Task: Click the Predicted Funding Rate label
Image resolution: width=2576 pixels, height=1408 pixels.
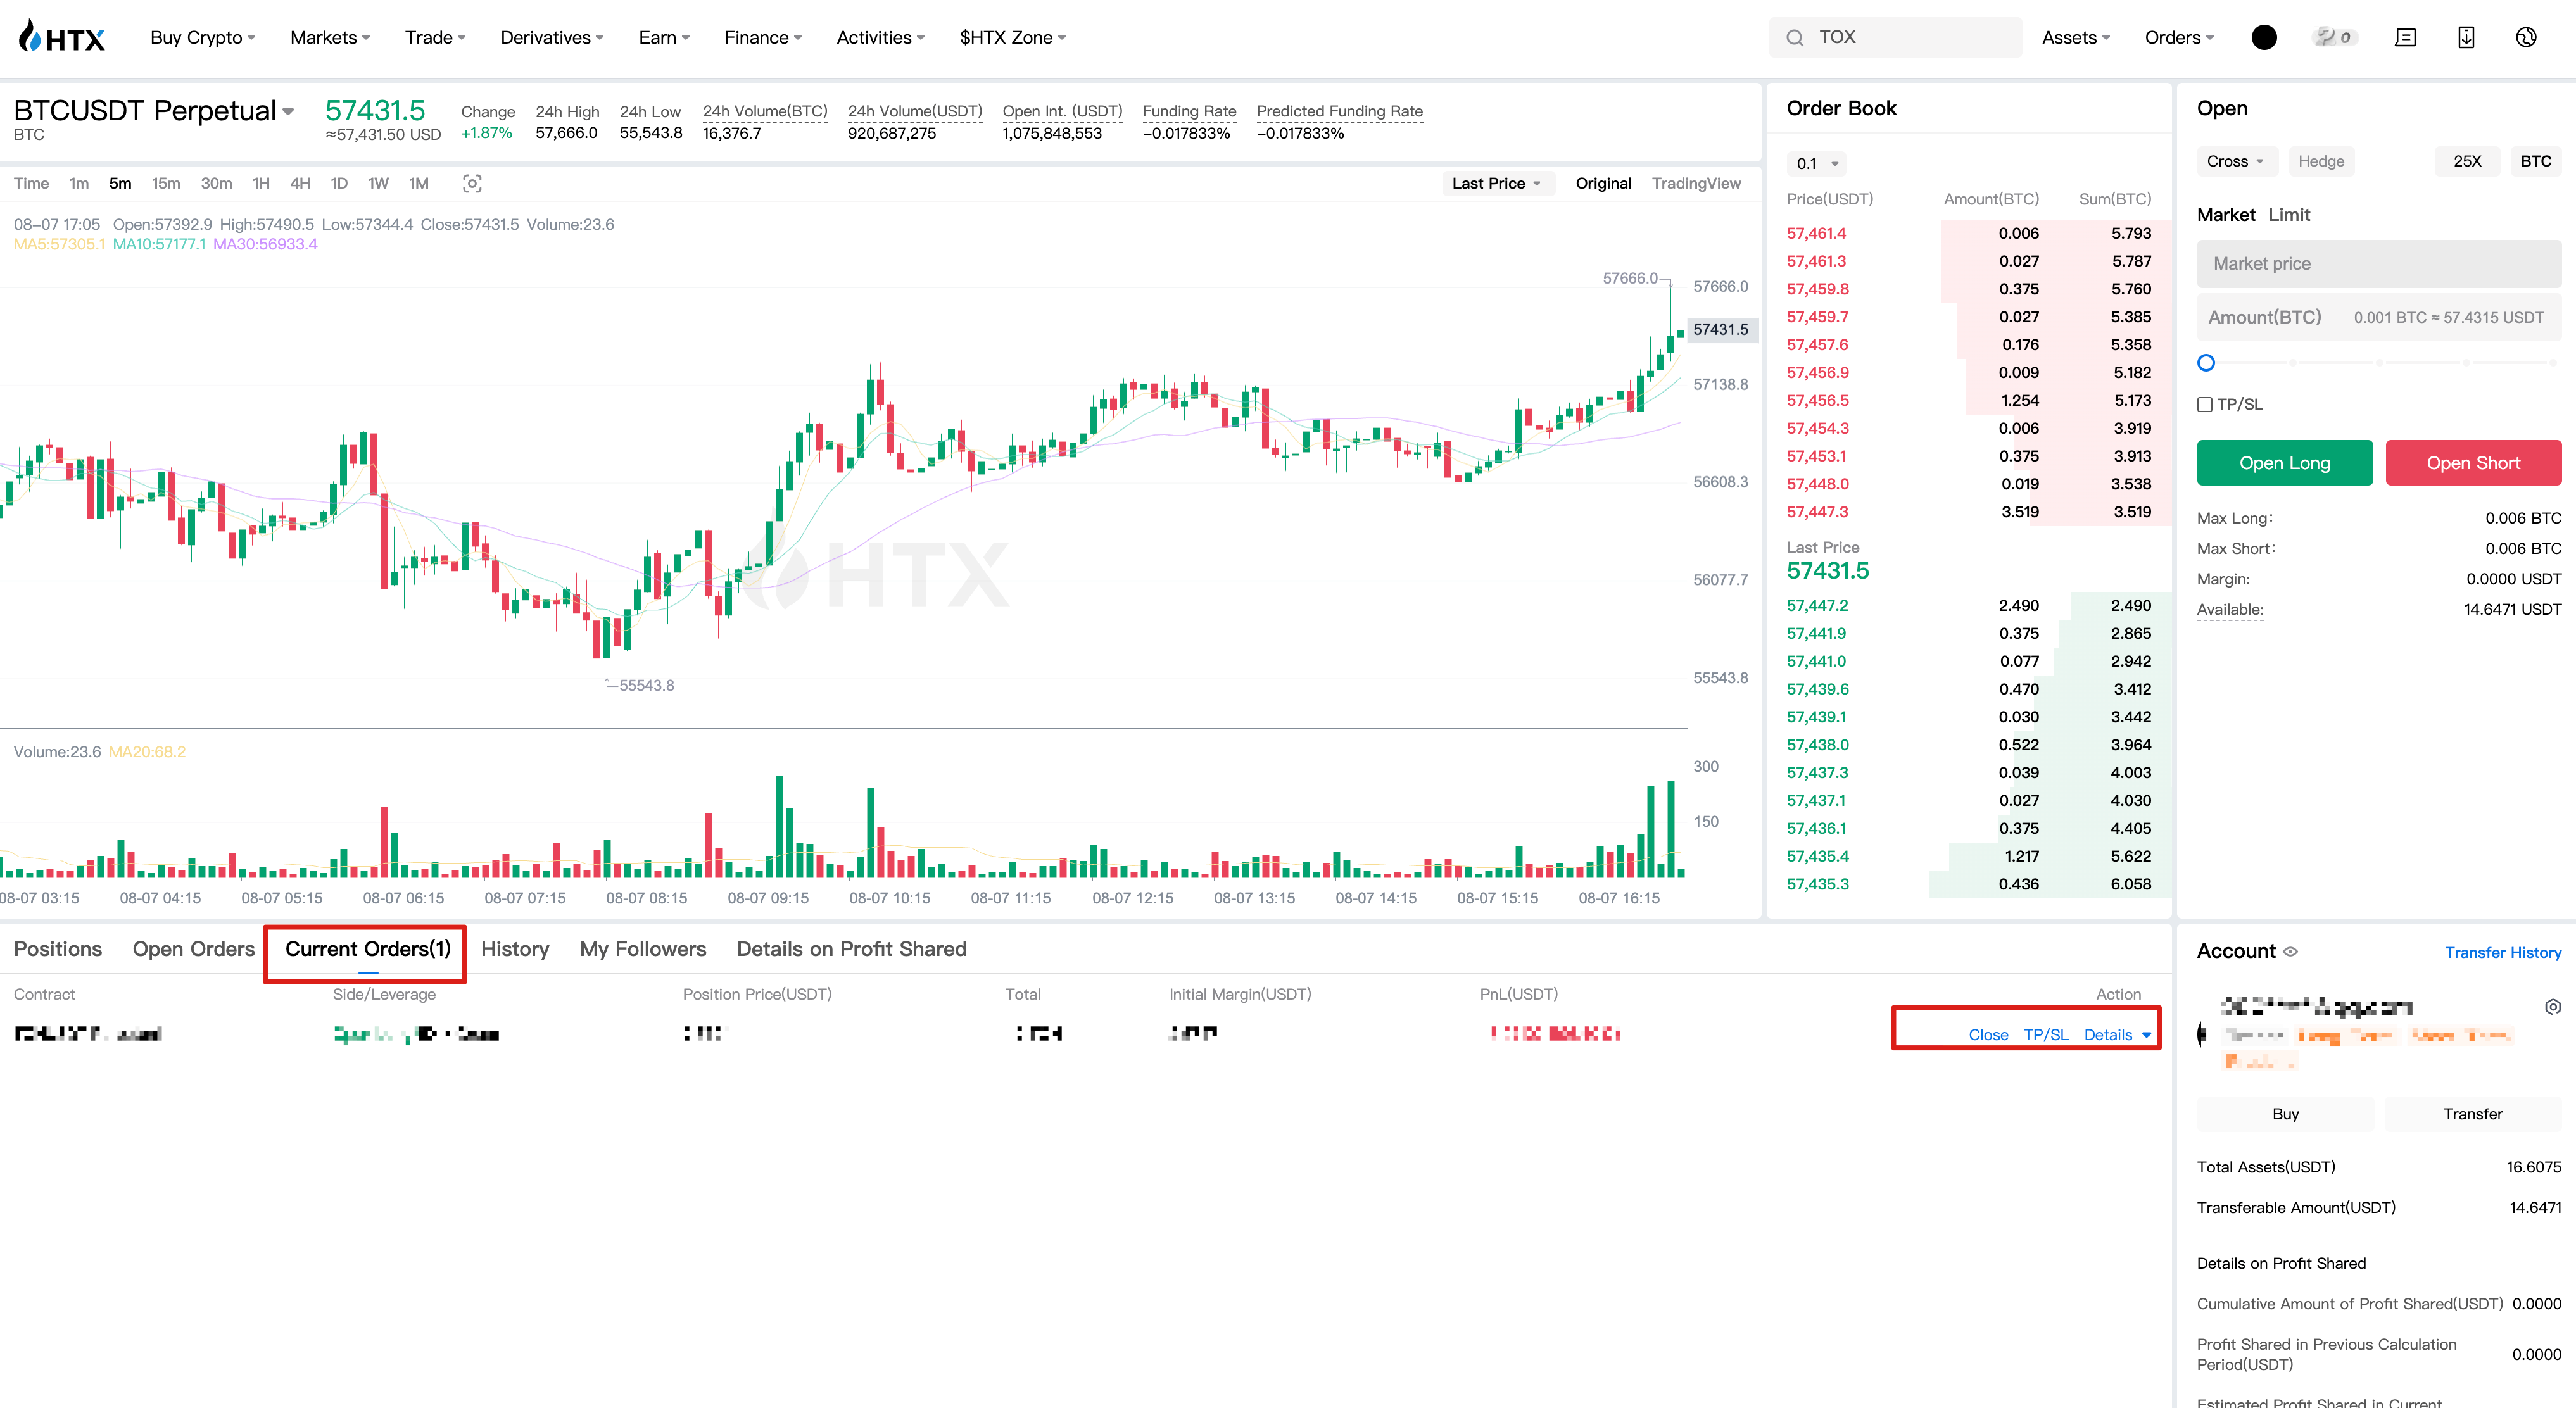Action: click(x=1339, y=111)
